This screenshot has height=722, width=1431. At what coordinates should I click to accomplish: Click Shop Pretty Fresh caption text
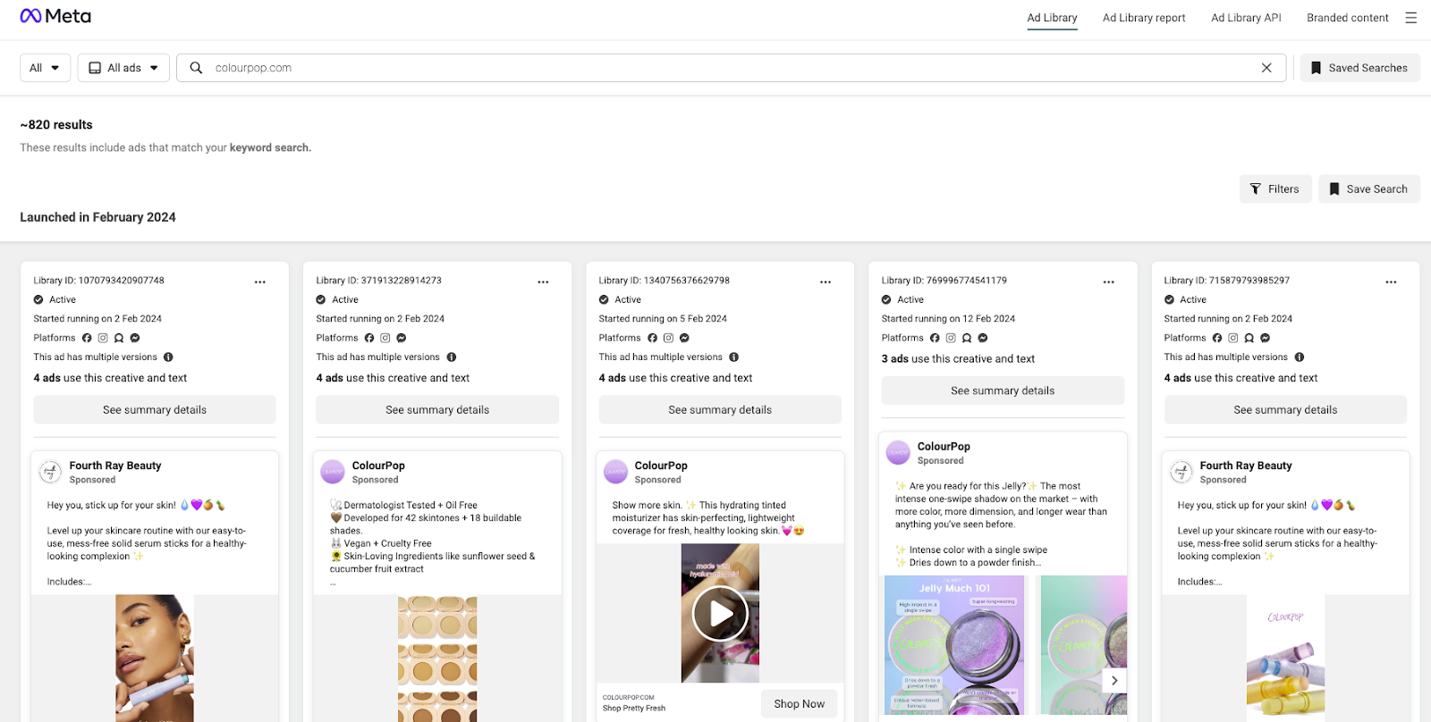634,709
